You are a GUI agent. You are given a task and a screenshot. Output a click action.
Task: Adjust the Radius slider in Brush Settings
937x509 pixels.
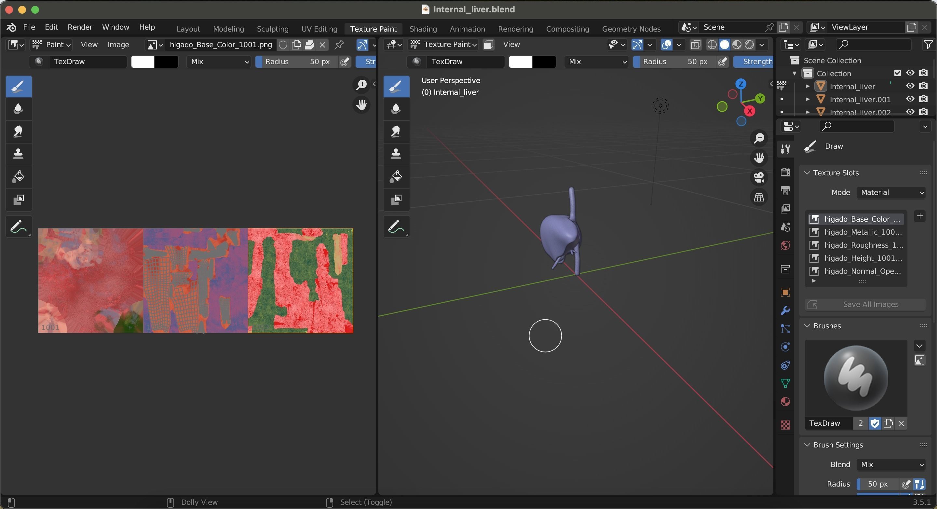[x=878, y=484]
